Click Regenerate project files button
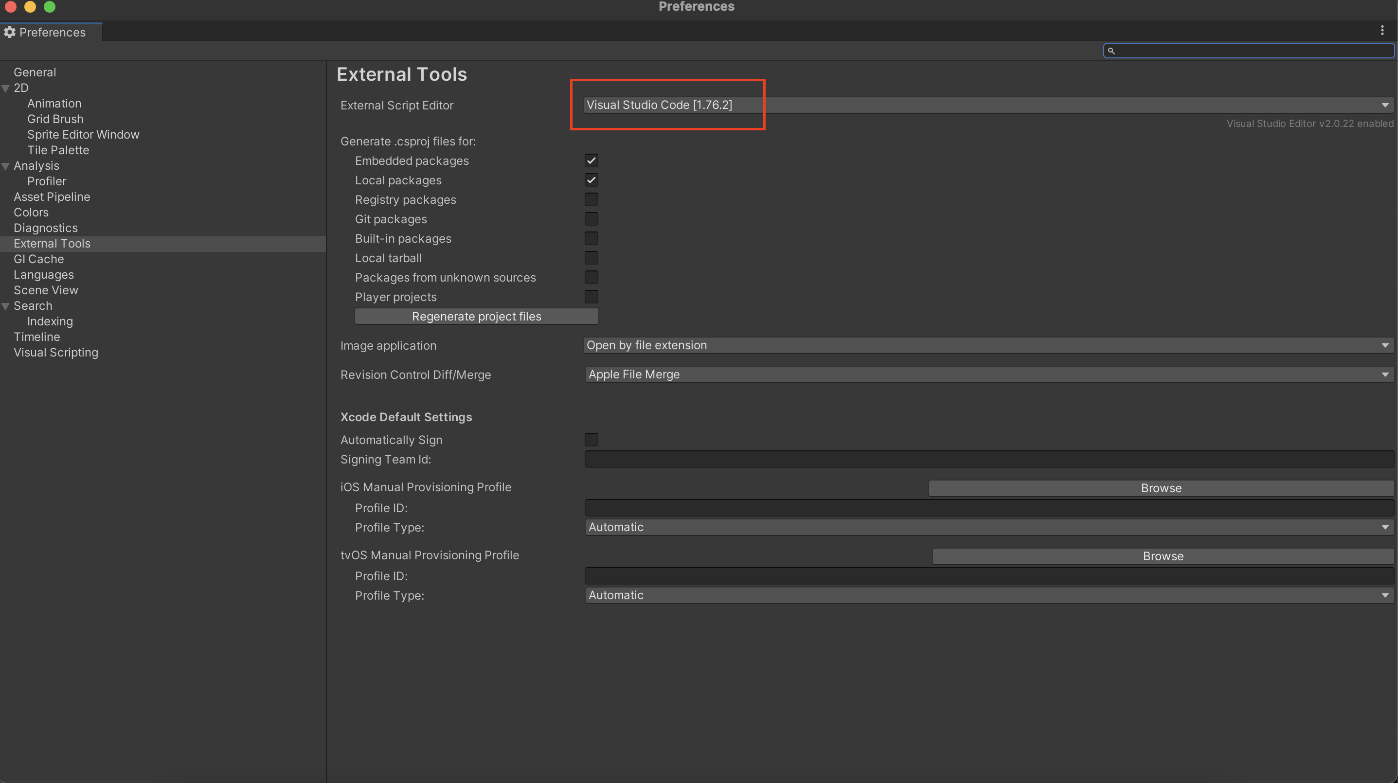This screenshot has width=1398, height=783. tap(477, 316)
